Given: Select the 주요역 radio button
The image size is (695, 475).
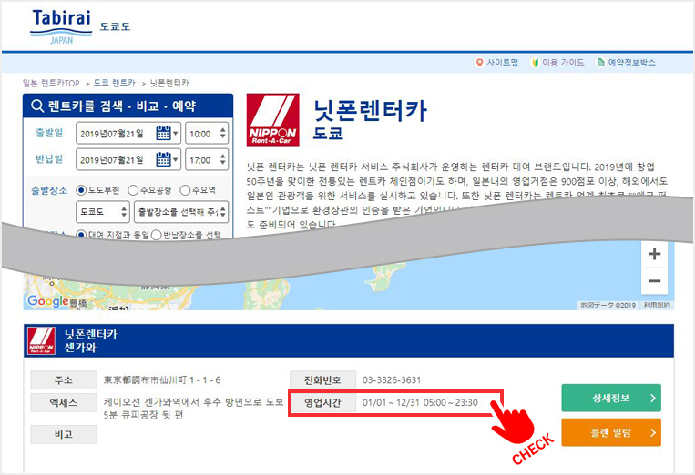Looking at the screenshot, I should point(185,190).
